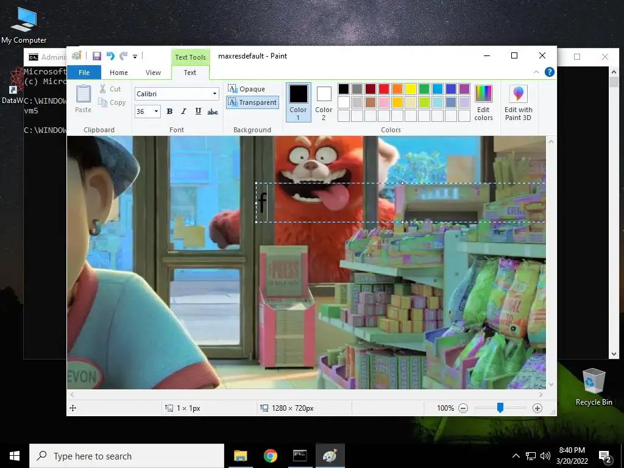This screenshot has width=624, height=468.
Task: Click inside the text box on the canvas
Action: [x=401, y=202]
